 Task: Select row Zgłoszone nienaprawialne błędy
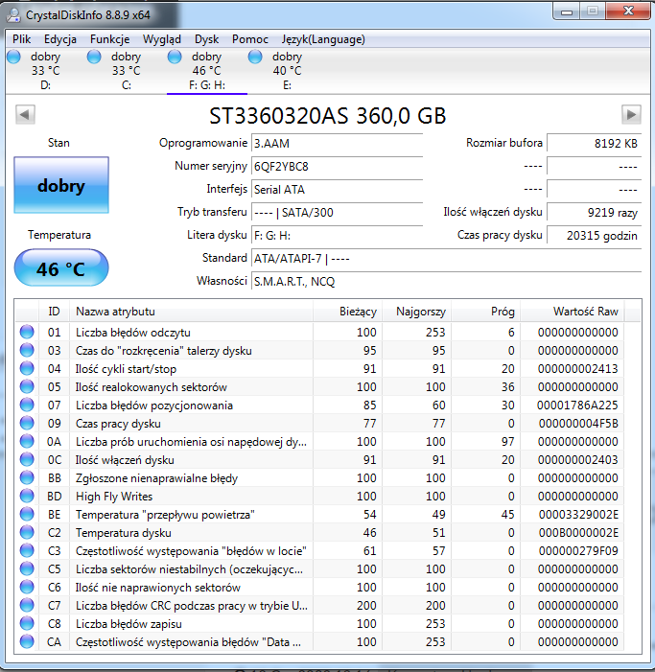click(319, 477)
